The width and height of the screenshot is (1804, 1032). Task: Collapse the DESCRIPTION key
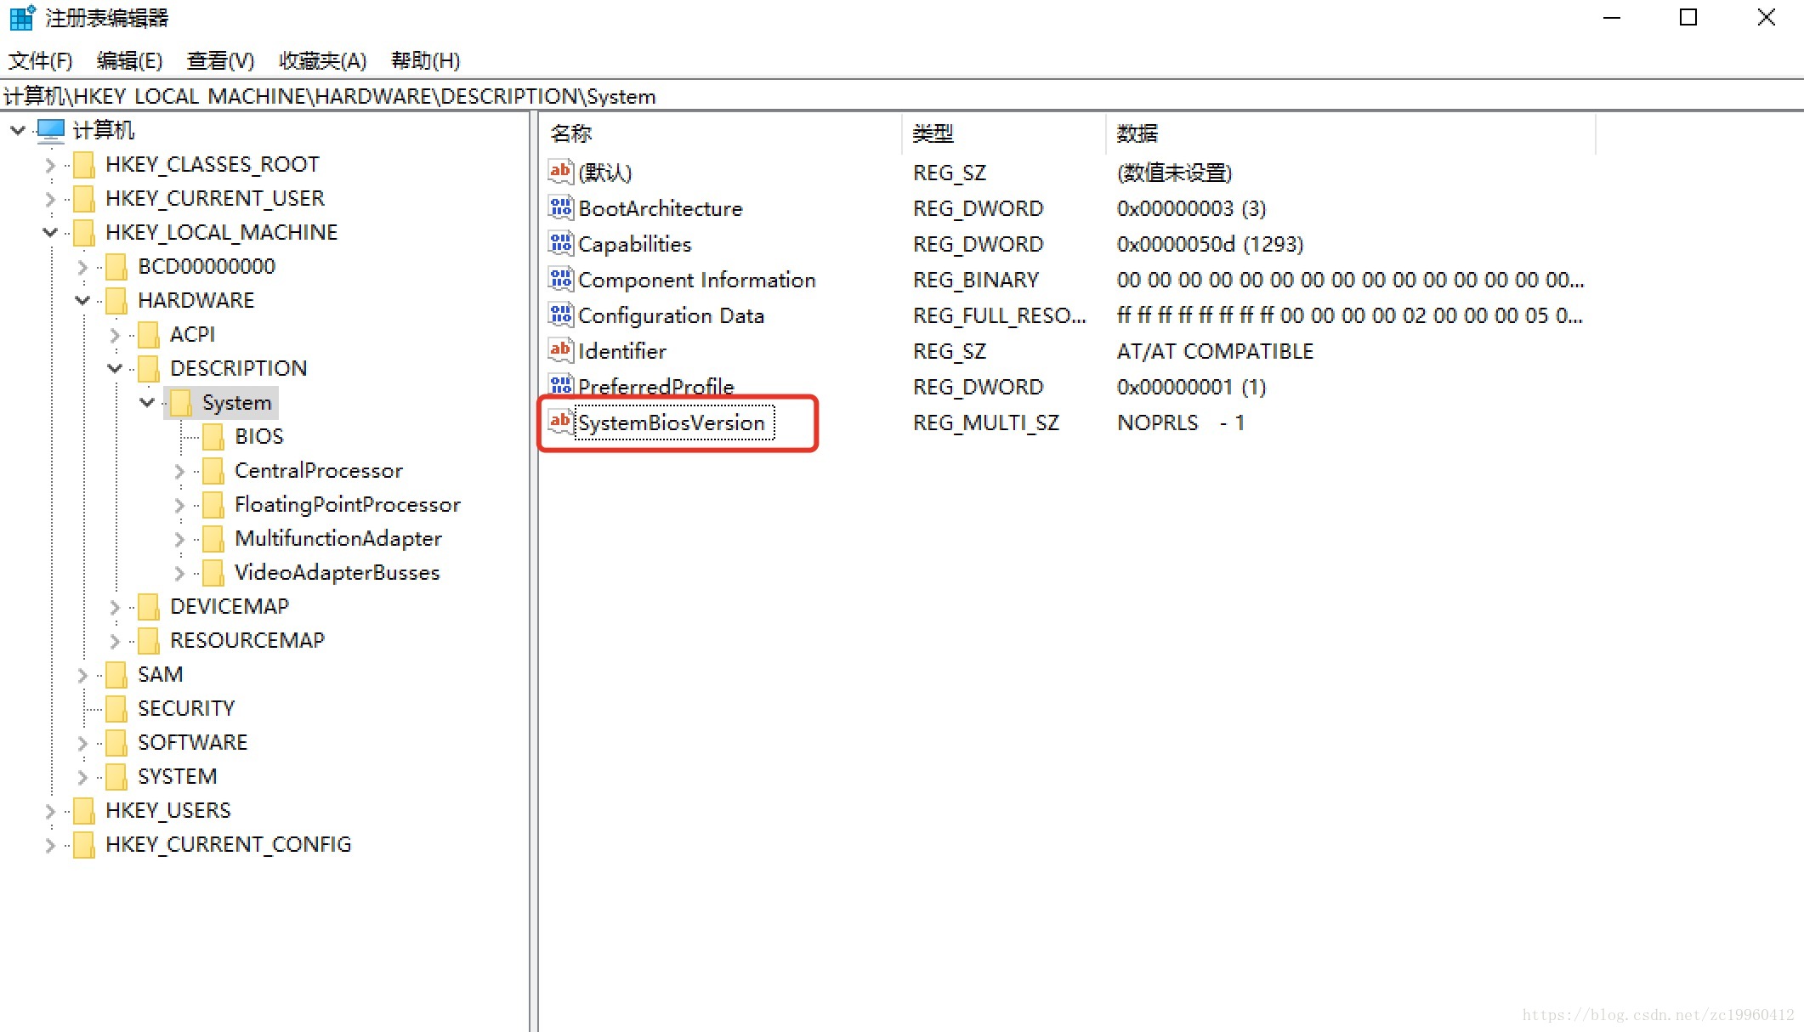tap(115, 368)
